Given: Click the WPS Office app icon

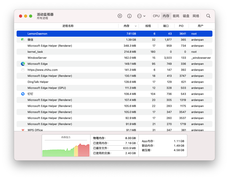Looking at the screenshot, I should click(23, 130).
